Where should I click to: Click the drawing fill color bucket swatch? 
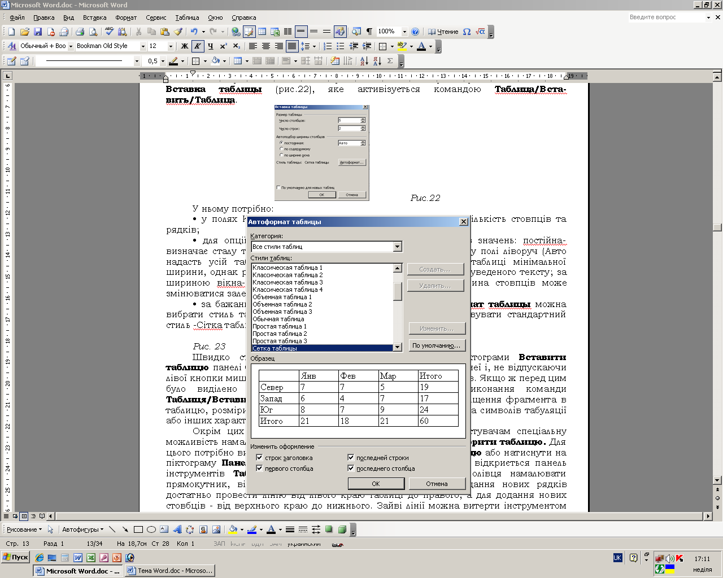232,529
